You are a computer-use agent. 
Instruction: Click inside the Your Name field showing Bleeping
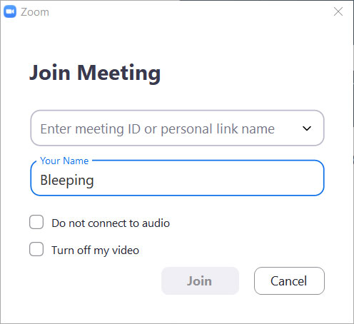(177, 178)
